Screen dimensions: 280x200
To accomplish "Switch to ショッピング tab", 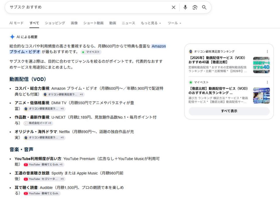I will [x=55, y=23].
